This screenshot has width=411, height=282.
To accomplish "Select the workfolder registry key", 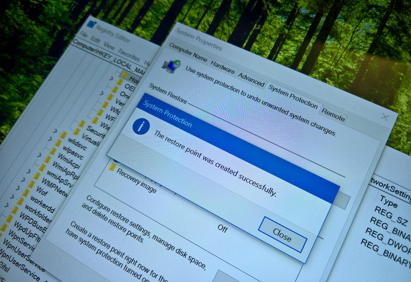I will tap(38, 213).
